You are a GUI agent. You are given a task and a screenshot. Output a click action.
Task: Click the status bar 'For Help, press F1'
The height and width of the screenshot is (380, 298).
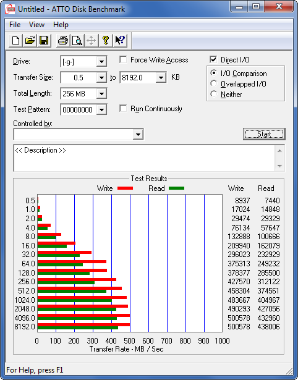[x=35, y=370]
